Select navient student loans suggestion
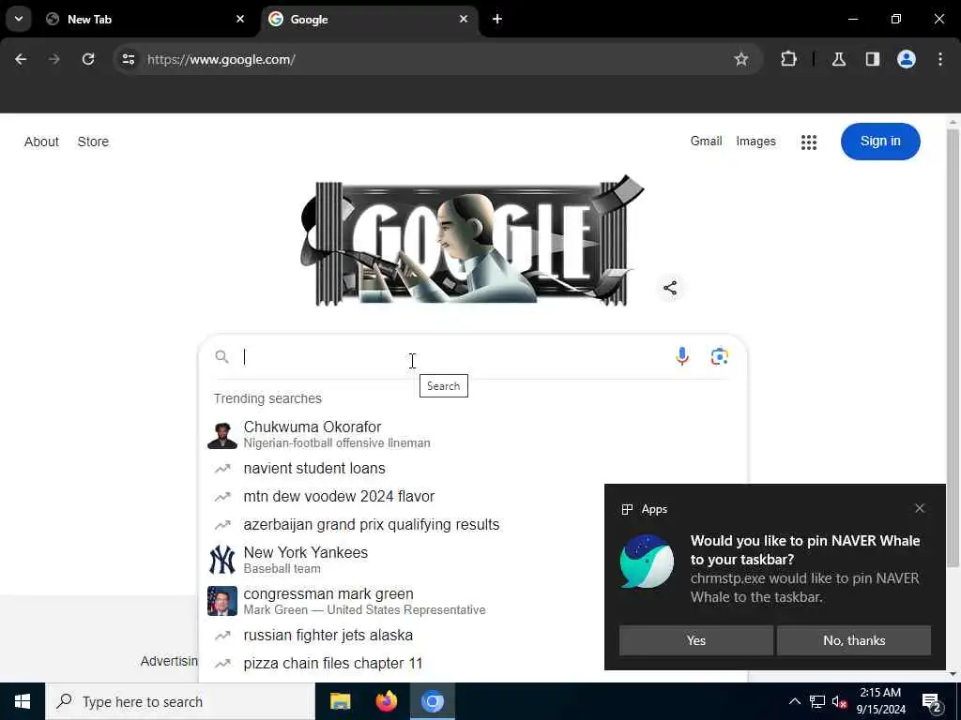Image resolution: width=961 pixels, height=720 pixels. tap(472, 469)
